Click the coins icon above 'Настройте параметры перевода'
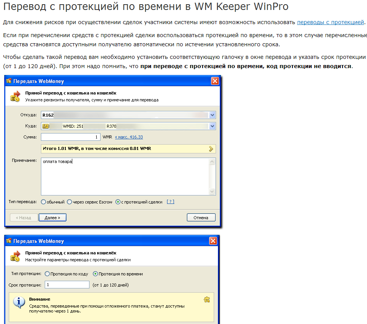Image resolution: width=367 pixels, height=324 pixels. tap(15, 256)
